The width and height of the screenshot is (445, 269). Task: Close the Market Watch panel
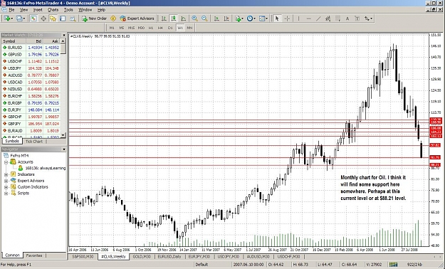(x=64, y=35)
